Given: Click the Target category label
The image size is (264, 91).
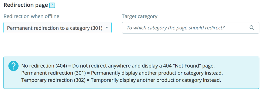Looking at the screenshot, I should [x=140, y=16].
